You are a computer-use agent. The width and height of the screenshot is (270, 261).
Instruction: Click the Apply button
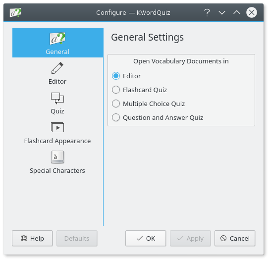point(190,238)
